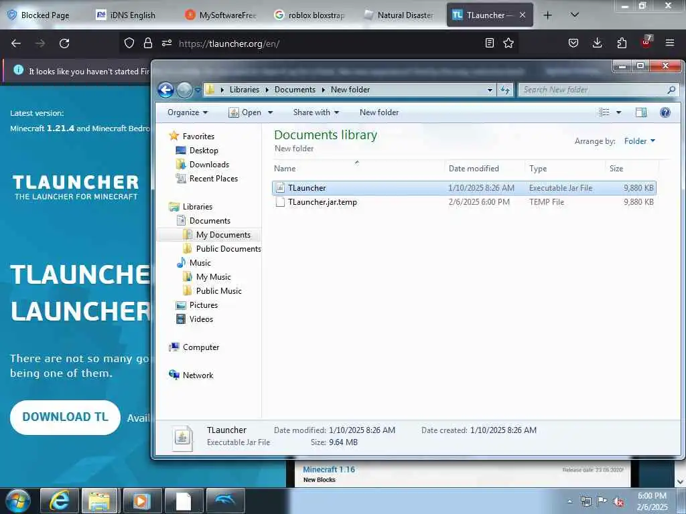This screenshot has height=514, width=686.
Task: Open the Organize menu
Action: coord(188,112)
